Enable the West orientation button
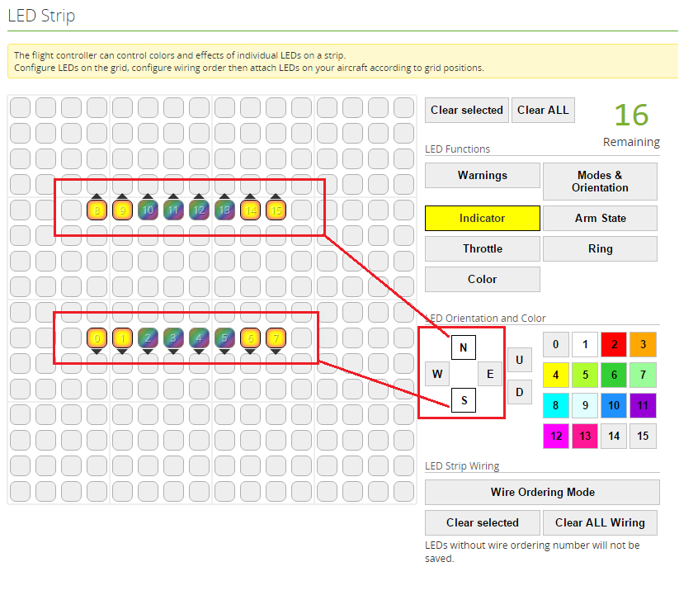 point(437,374)
